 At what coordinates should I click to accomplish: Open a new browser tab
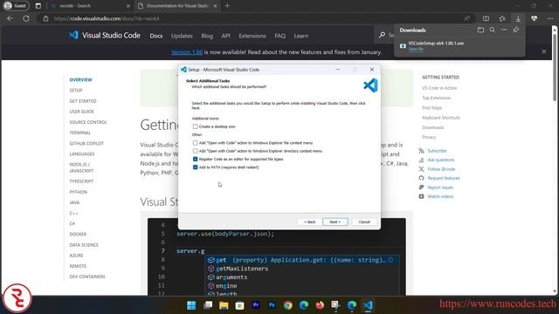point(227,6)
